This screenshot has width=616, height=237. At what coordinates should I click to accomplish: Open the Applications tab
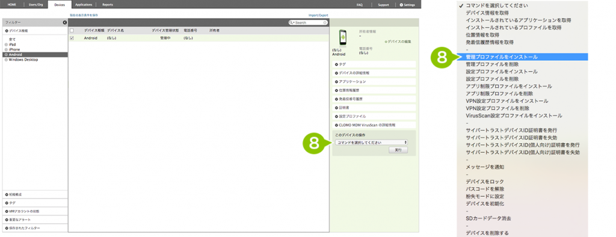[84, 5]
